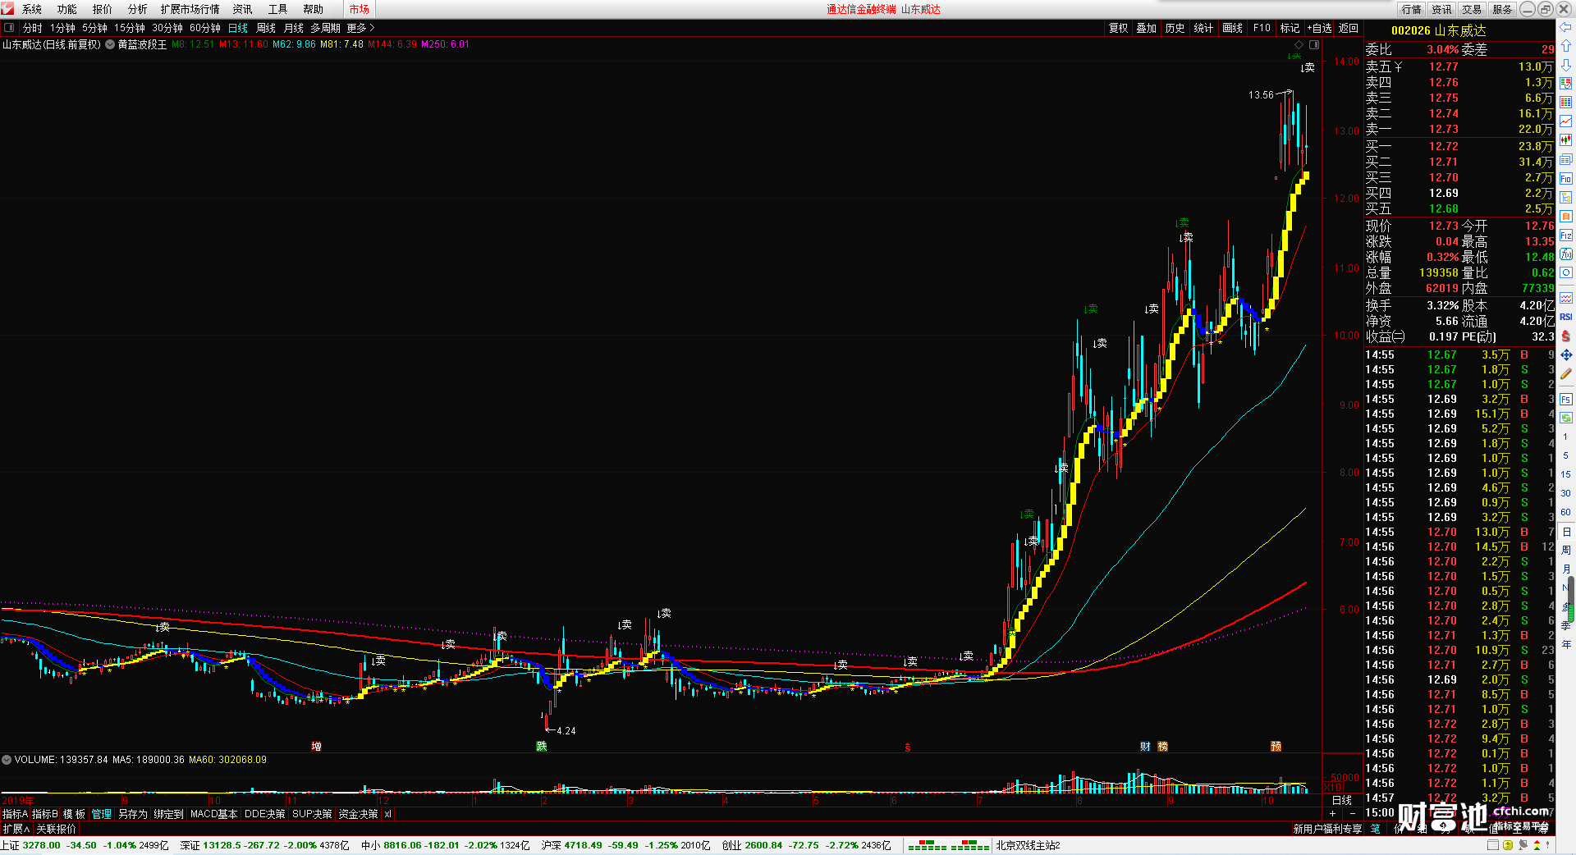Click the 交易 button in title bar
This screenshot has width=1576, height=855.
click(1472, 9)
